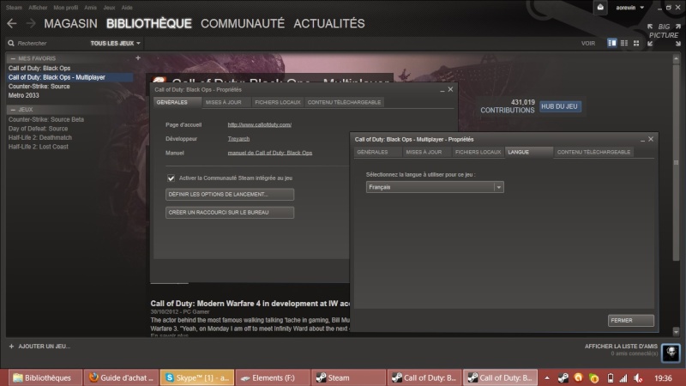Open manuel de Call of Duty: Black Ops link
The image size is (686, 386).
[270, 153]
